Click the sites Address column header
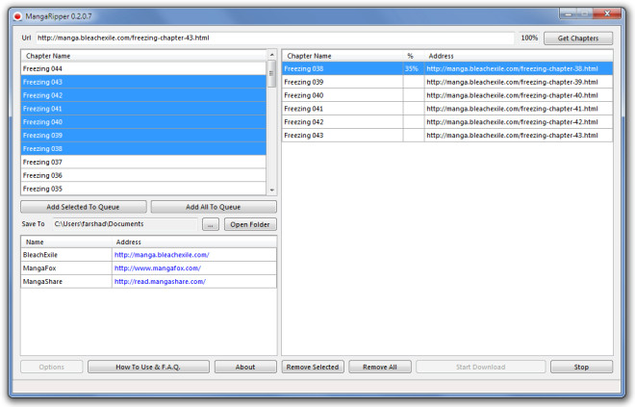The image size is (635, 407). coord(194,242)
